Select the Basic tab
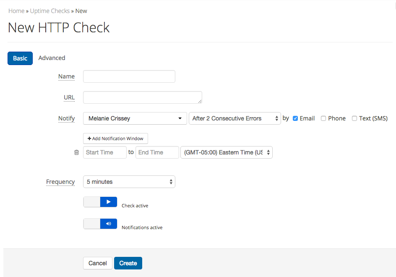Image resolution: width=396 pixels, height=277 pixels. click(20, 58)
